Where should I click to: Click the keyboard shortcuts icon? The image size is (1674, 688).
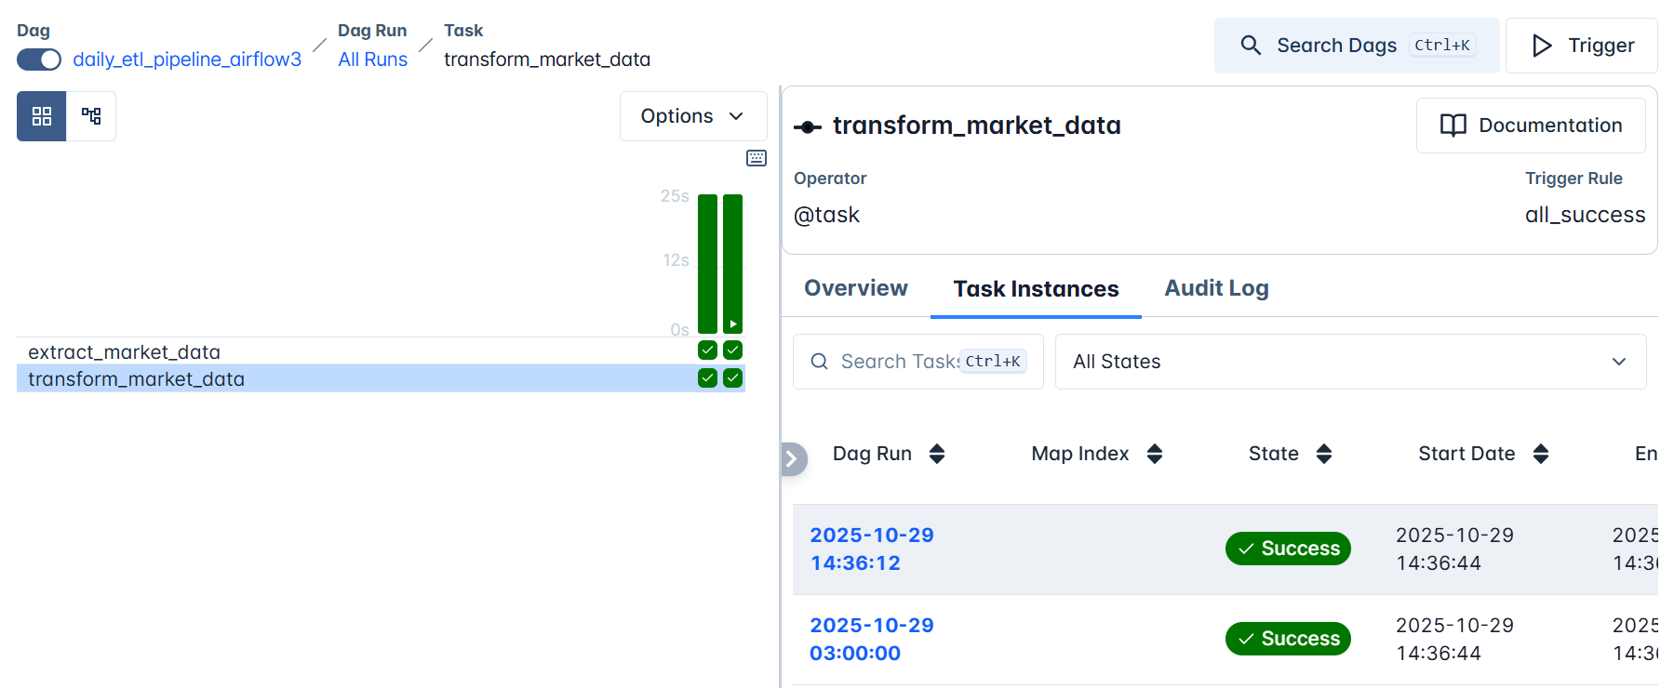pyautogui.click(x=757, y=158)
